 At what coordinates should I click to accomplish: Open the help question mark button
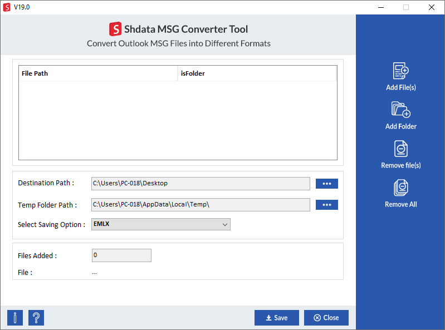coord(36,318)
